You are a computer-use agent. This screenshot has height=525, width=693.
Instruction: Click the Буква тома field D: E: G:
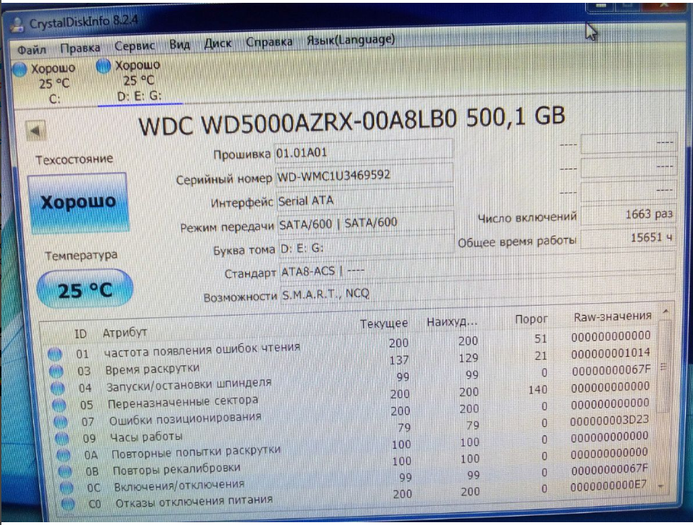click(367, 247)
